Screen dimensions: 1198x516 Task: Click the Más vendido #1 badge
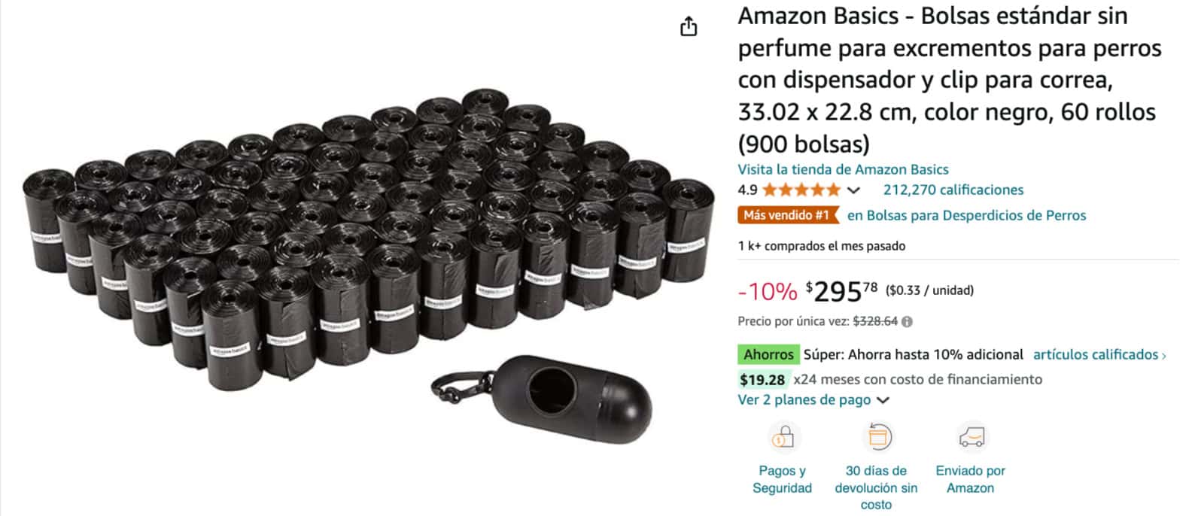coord(787,216)
